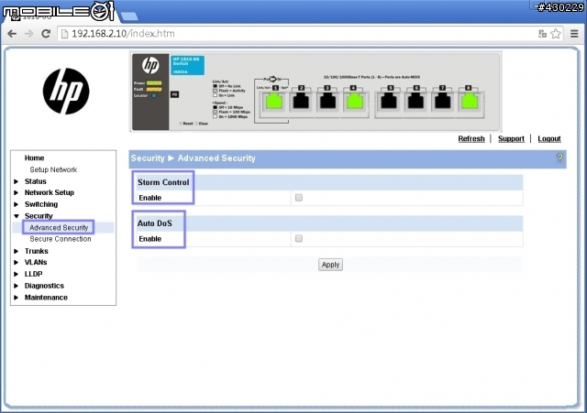This screenshot has height=413, width=587.
Task: Click port 6 on the switch diagram
Action: click(x=415, y=102)
